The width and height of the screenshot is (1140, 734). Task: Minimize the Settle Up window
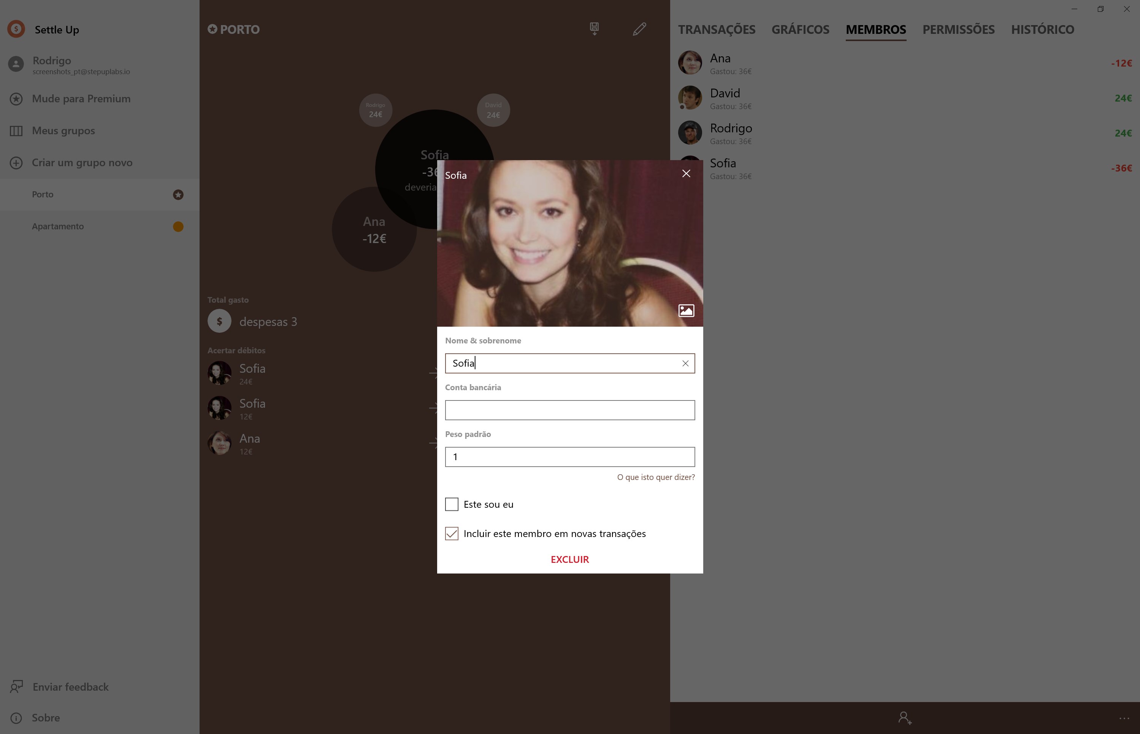(x=1074, y=9)
